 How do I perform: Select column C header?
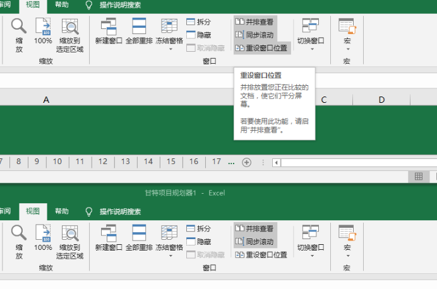(324, 100)
